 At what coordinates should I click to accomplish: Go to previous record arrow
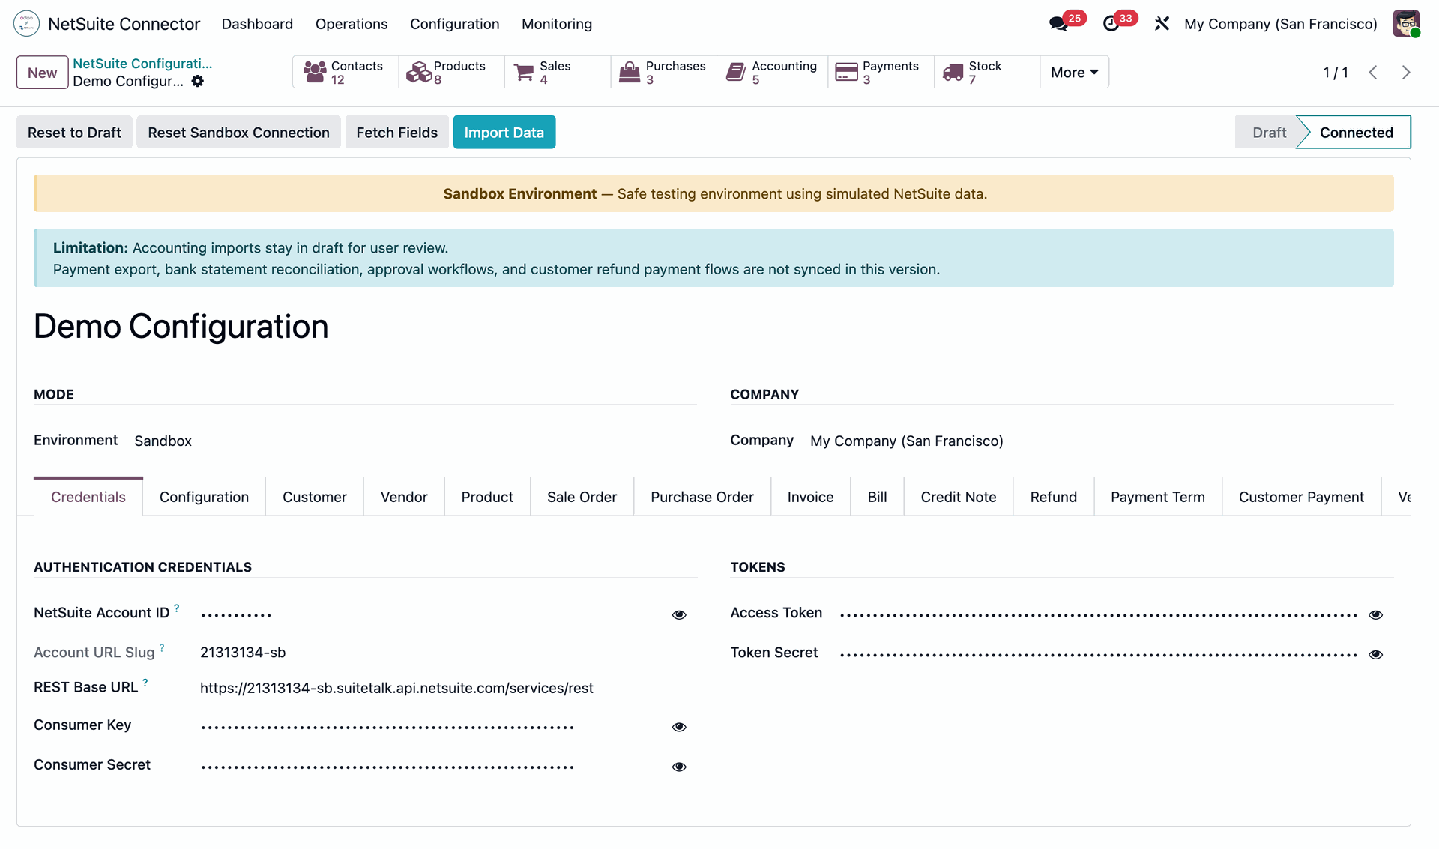[1373, 73]
